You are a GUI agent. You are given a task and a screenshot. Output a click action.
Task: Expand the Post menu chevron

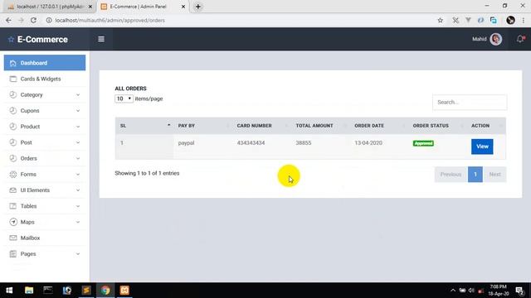[x=78, y=142]
